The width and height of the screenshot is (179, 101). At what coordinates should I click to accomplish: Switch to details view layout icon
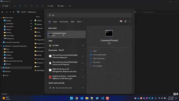coord(175,94)
